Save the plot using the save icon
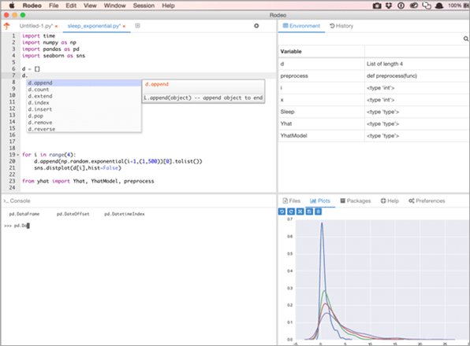This screenshot has height=346, width=470. point(309,212)
